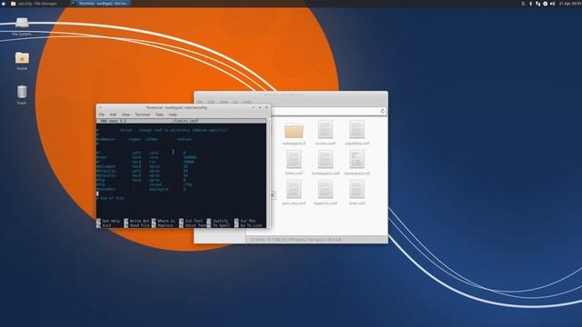Select capability.conf file in File Manager
Viewport: 582px width, 327px height.
coord(357,133)
